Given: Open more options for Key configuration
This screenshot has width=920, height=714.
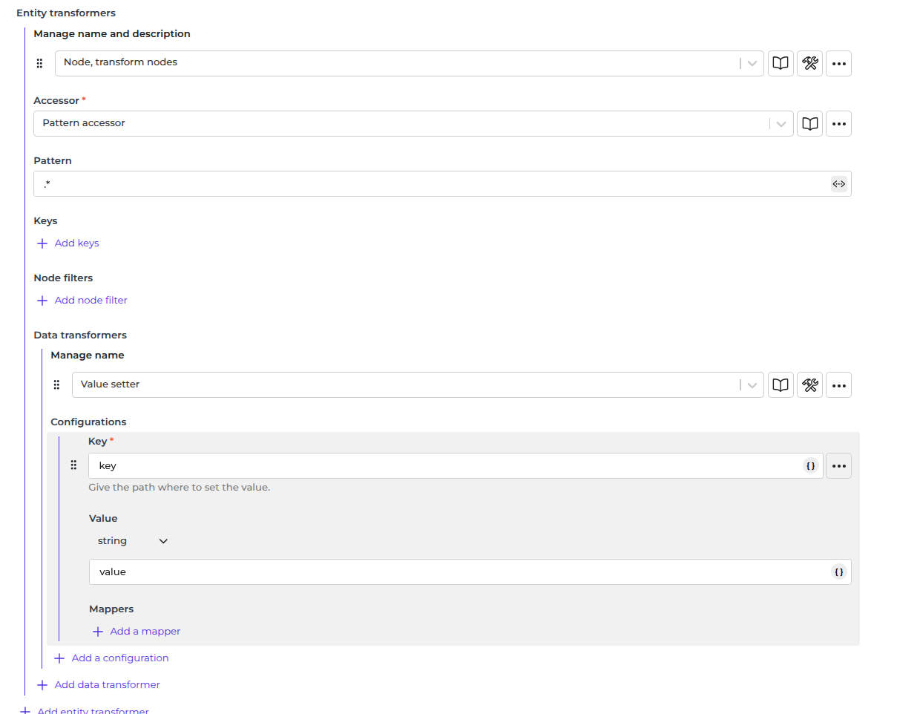Looking at the screenshot, I should click(838, 466).
